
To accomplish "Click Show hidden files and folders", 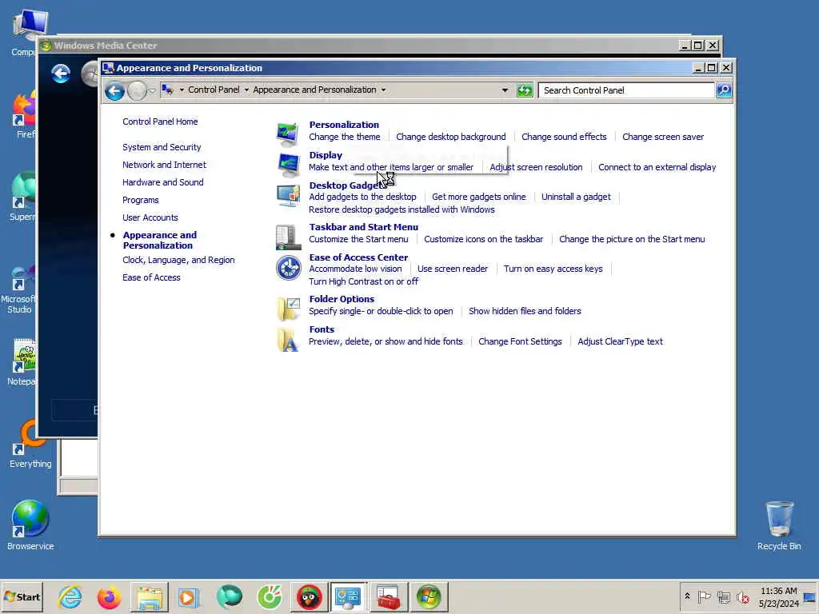I will click(525, 311).
